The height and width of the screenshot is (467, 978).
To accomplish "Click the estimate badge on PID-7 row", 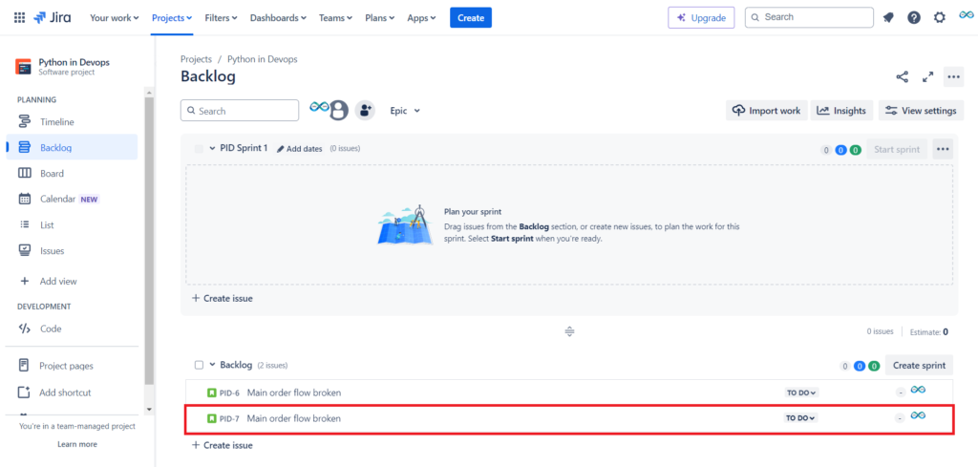I will tap(900, 418).
